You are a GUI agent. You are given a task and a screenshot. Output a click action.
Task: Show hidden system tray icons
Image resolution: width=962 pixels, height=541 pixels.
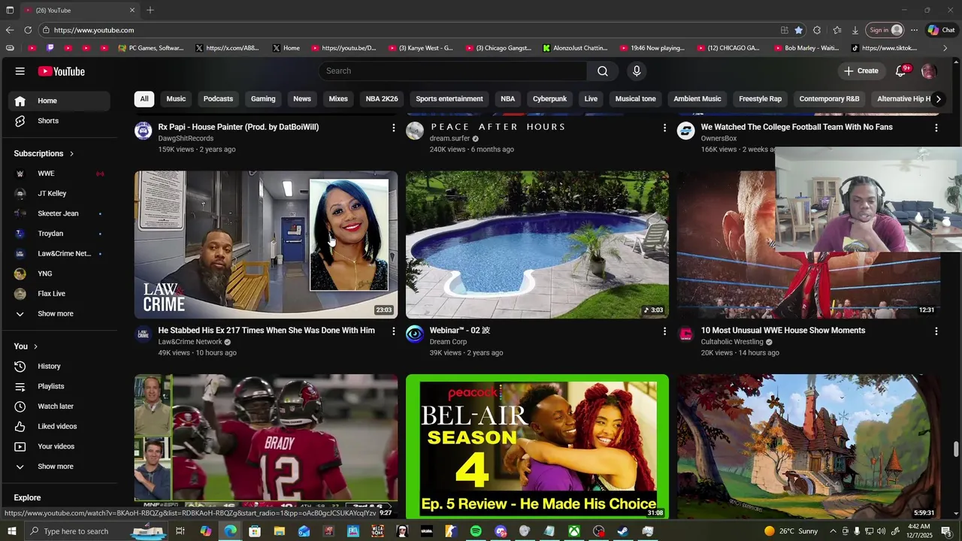tap(833, 531)
